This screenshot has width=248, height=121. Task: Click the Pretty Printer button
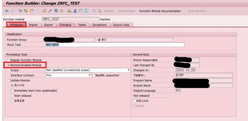[x=127, y=11]
